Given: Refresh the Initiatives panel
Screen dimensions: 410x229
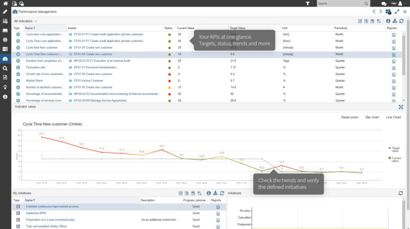Looking at the screenshot, I should (401, 193).
